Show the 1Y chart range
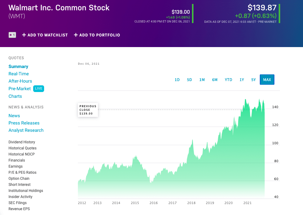 pyautogui.click(x=242, y=80)
